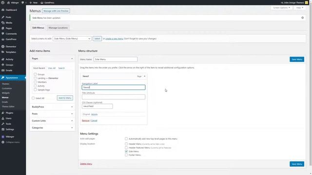Uncheck the Side Menu display location
Image resolution: width=312 pixels, height=175 pixels.
126,151
